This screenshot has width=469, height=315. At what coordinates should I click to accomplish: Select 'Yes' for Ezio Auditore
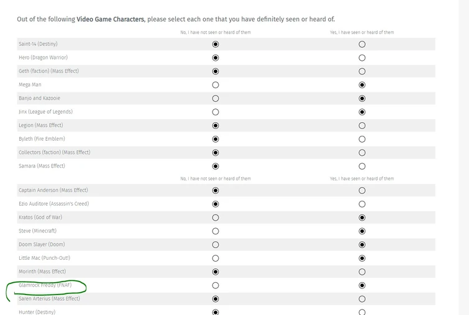(362, 204)
